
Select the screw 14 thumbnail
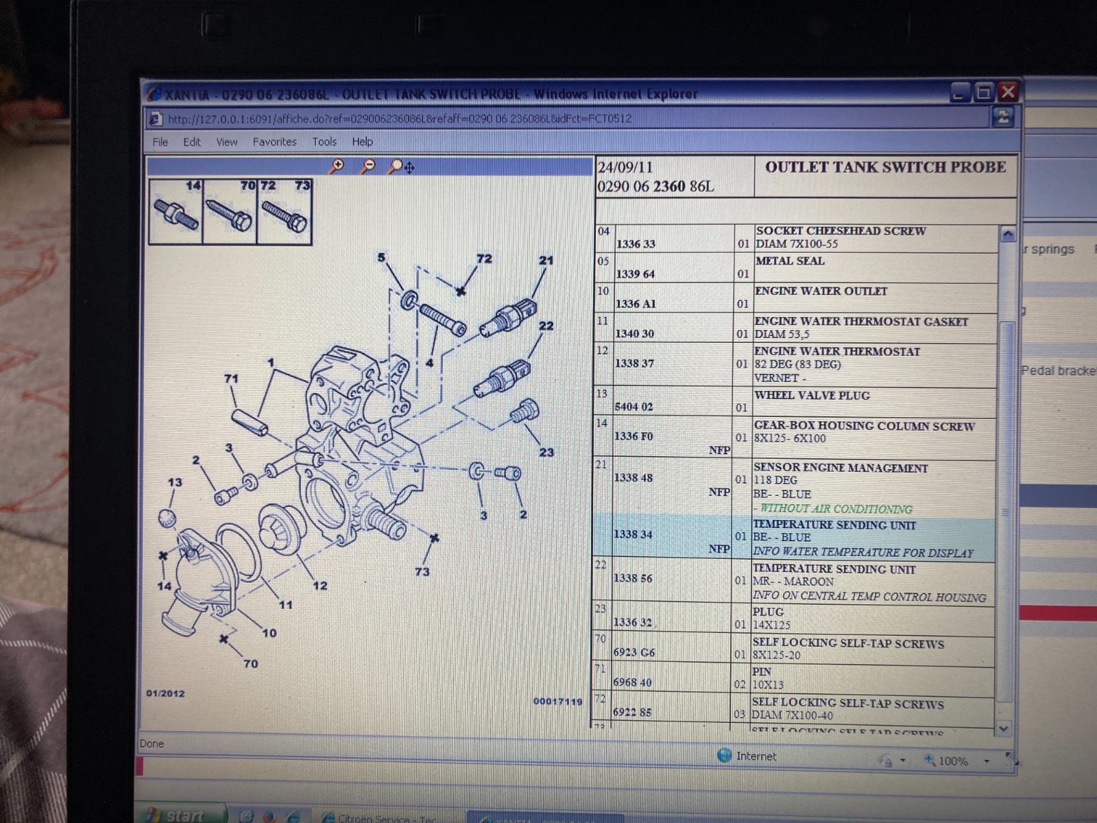(x=176, y=212)
